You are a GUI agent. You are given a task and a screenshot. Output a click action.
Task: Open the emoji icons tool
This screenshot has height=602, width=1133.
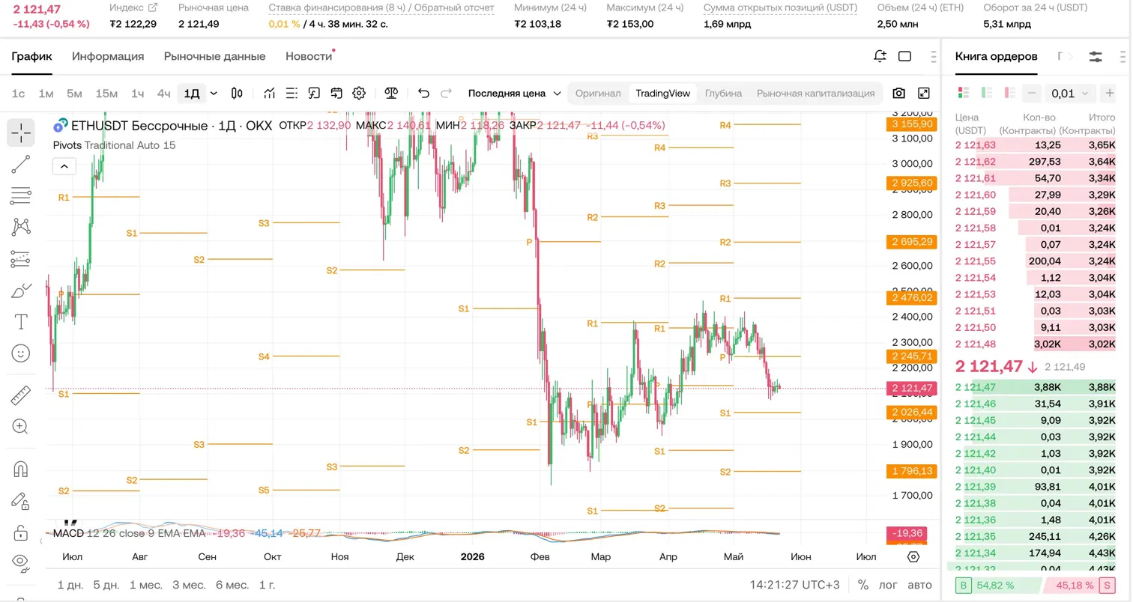21,353
